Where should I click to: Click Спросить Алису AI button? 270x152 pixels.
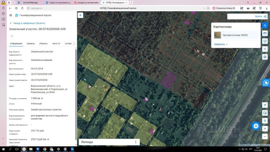point(224,8)
